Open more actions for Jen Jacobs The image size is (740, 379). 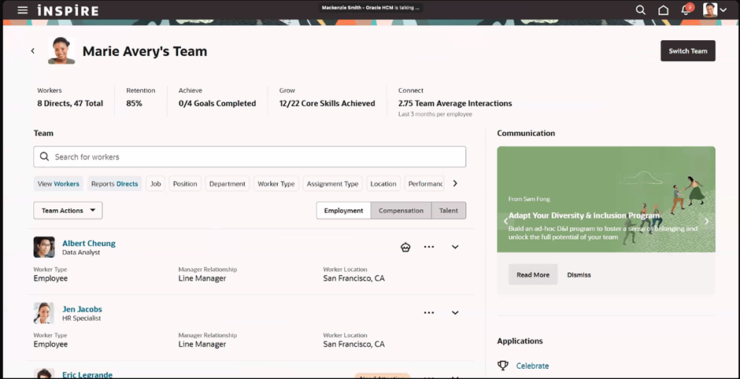click(429, 313)
